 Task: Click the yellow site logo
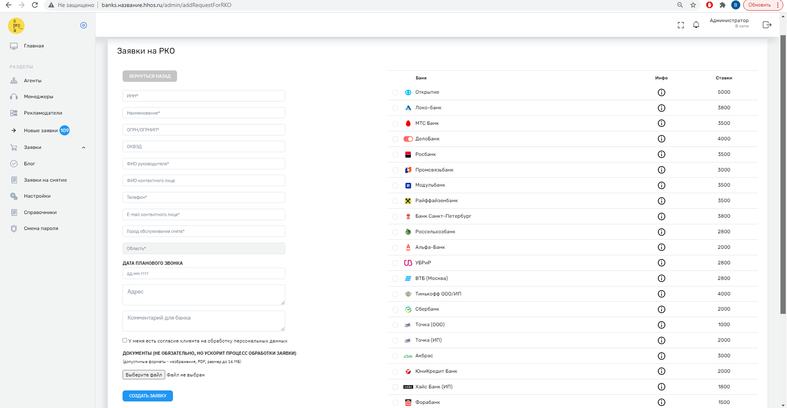16,26
